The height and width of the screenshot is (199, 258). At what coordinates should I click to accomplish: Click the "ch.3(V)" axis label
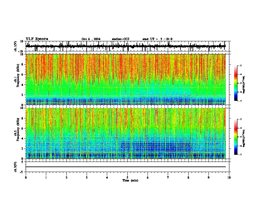(16, 167)
